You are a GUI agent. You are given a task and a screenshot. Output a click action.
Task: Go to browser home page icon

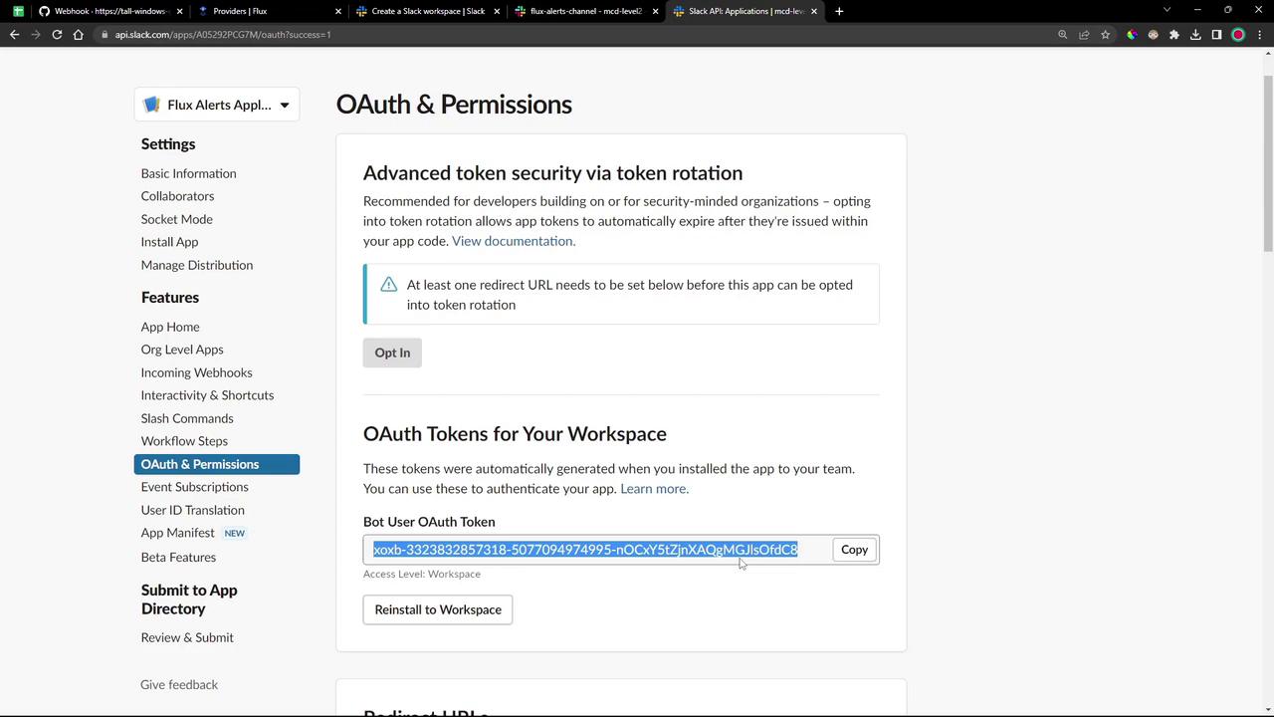click(79, 35)
